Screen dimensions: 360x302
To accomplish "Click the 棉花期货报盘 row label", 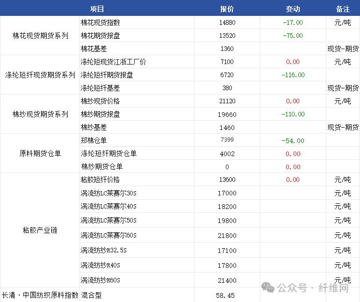I will click(x=101, y=36).
